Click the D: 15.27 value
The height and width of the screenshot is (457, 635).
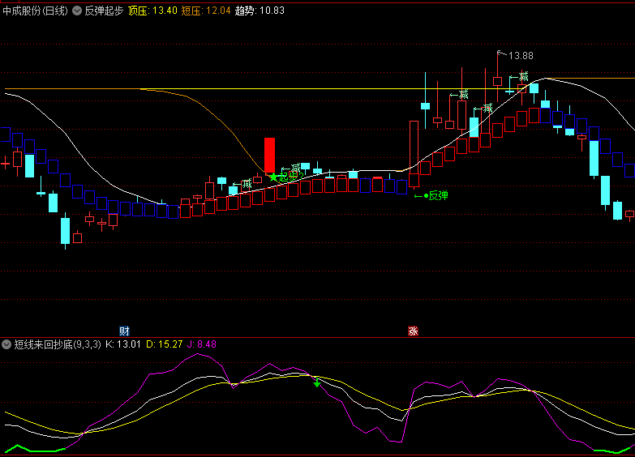click(165, 344)
